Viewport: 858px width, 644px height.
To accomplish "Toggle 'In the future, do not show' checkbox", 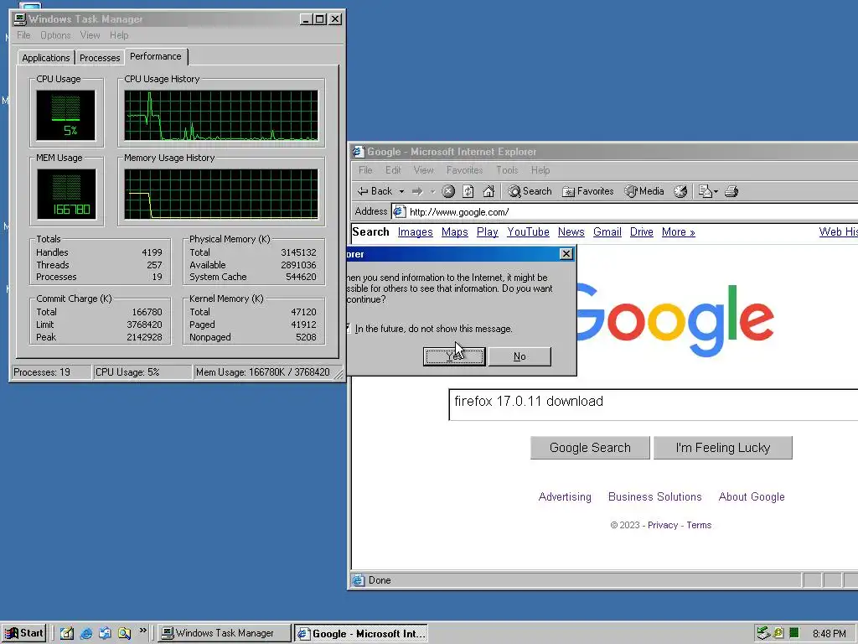I will 348,329.
